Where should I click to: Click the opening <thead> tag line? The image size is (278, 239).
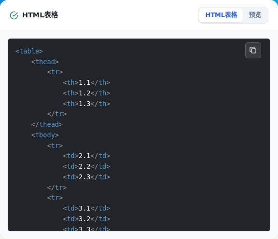[45, 62]
